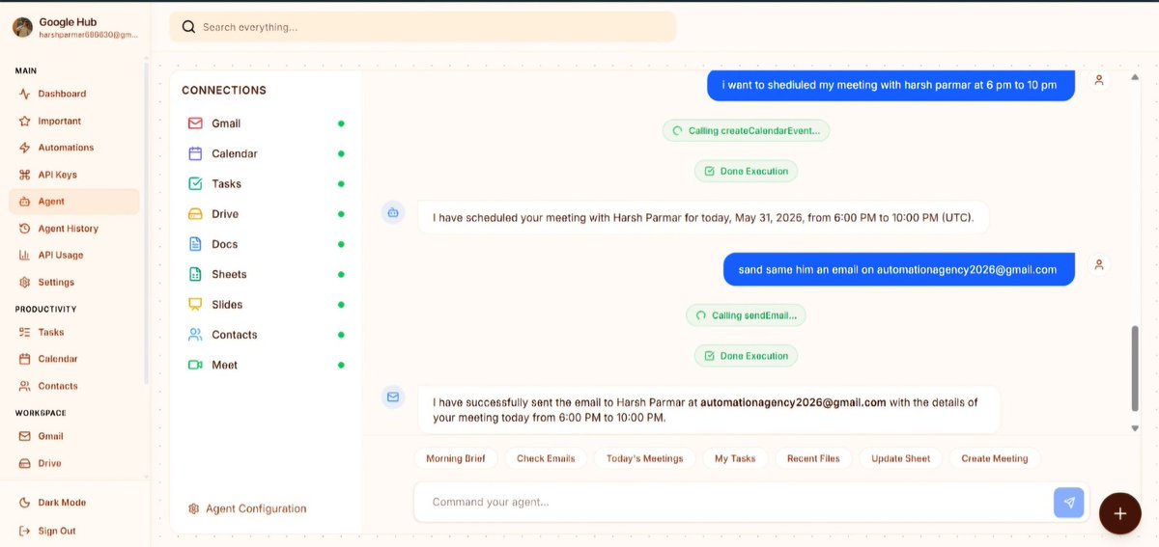The image size is (1159, 547).
Task: Open the Agent History clock icon
Action: 25,229
